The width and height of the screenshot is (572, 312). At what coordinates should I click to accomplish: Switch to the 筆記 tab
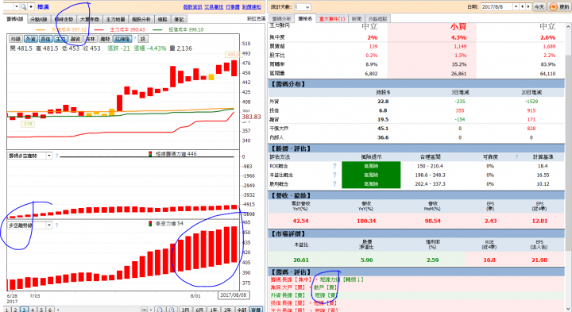pos(179,19)
